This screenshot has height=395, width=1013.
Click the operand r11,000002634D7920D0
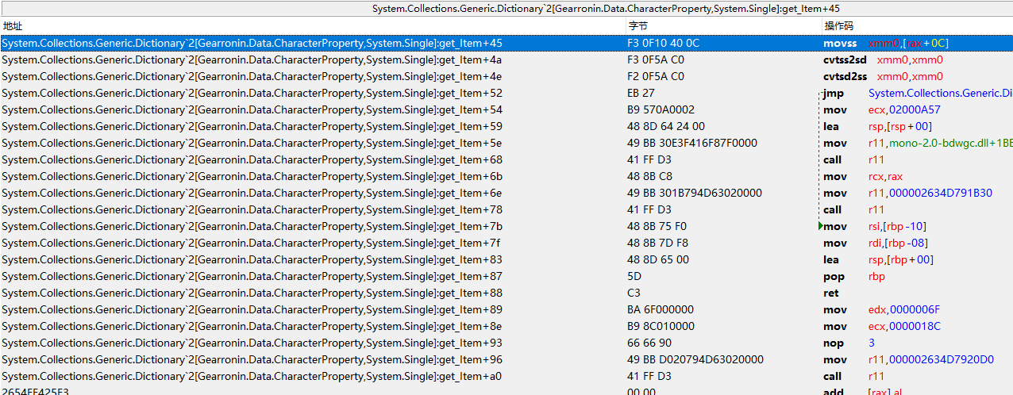[930, 359]
